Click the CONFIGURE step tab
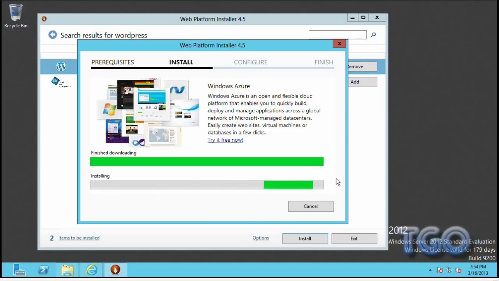499x281 pixels. point(251,62)
